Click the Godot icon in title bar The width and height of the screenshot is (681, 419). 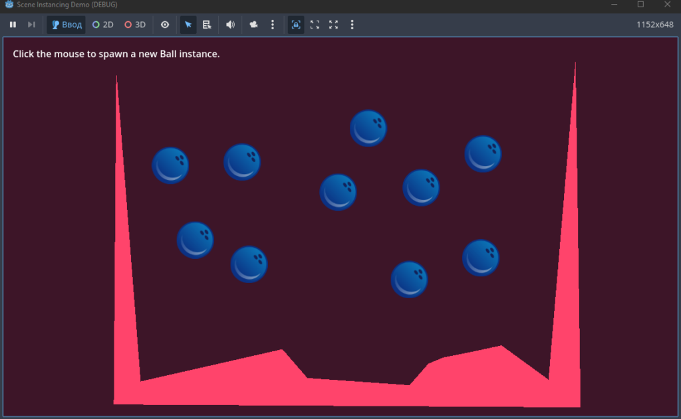click(9, 5)
